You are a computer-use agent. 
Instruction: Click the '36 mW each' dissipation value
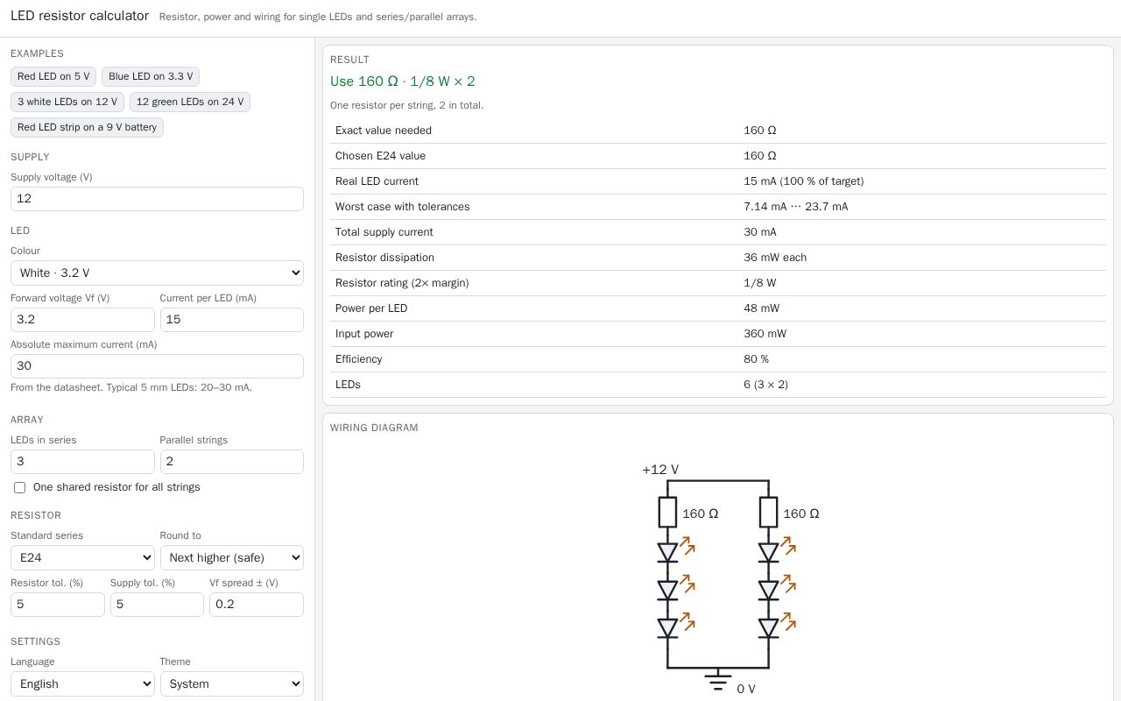coord(775,258)
